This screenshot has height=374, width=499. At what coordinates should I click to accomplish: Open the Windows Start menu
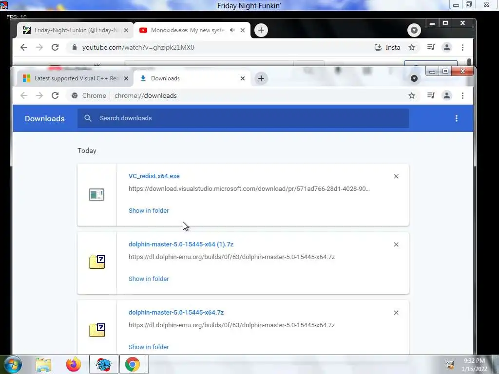tap(13, 364)
